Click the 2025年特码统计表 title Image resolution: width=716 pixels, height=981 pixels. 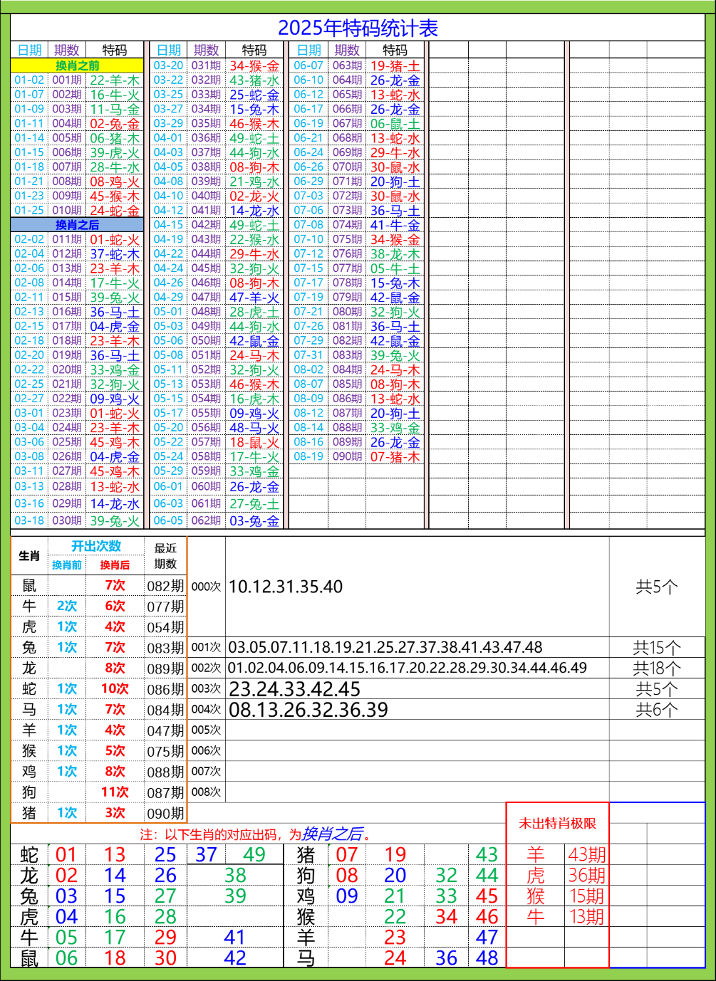(x=358, y=27)
